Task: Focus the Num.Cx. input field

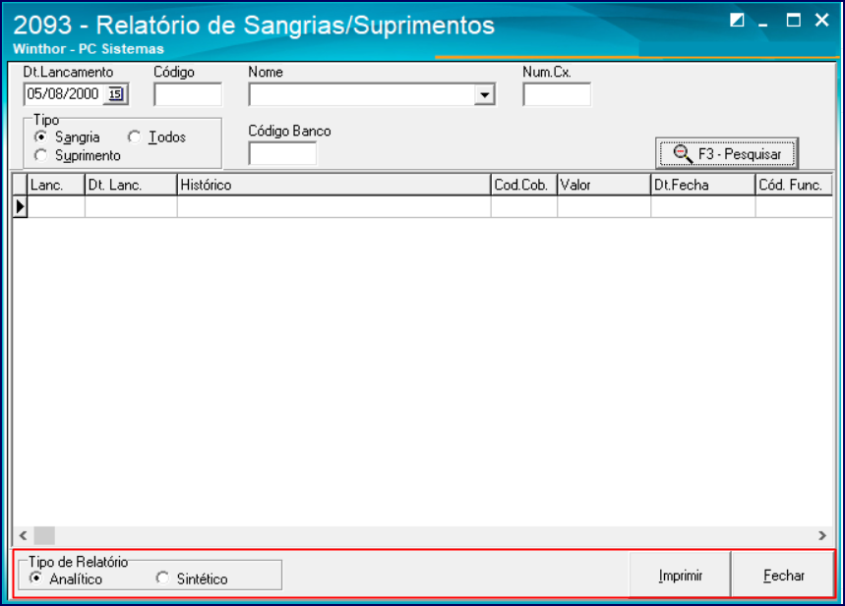Action: tap(557, 94)
